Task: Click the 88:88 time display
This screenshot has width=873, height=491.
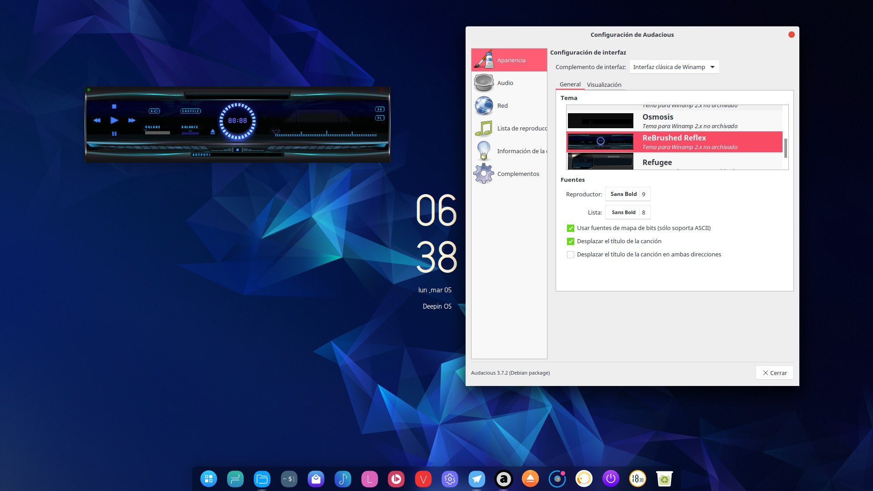Action: pyautogui.click(x=237, y=121)
